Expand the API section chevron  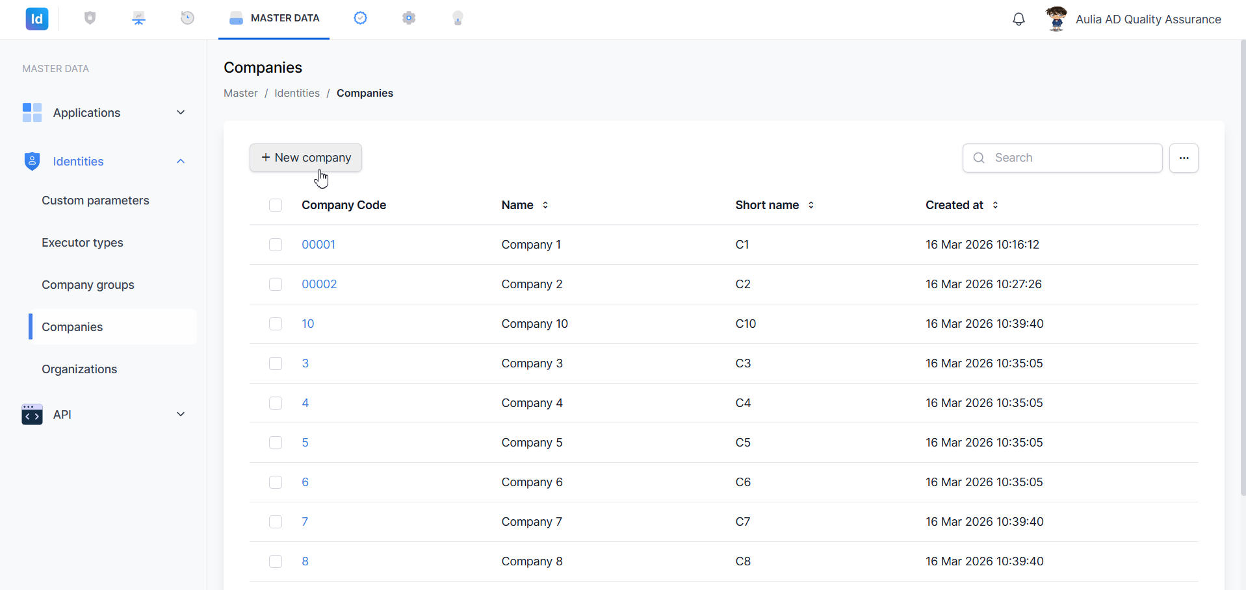181,414
